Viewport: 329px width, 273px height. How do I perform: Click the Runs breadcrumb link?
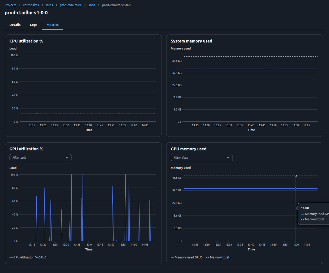coord(49,5)
